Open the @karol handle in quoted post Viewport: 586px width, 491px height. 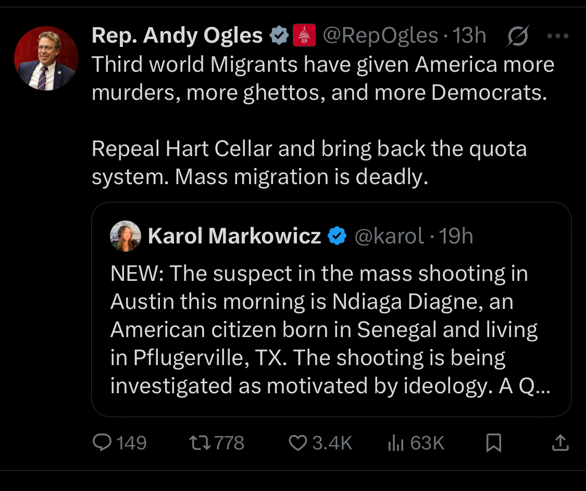tap(389, 237)
